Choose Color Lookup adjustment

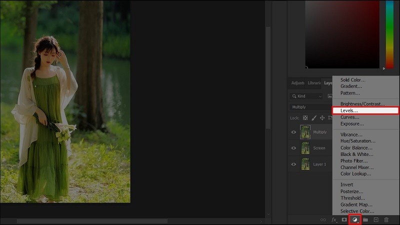tap(356, 173)
